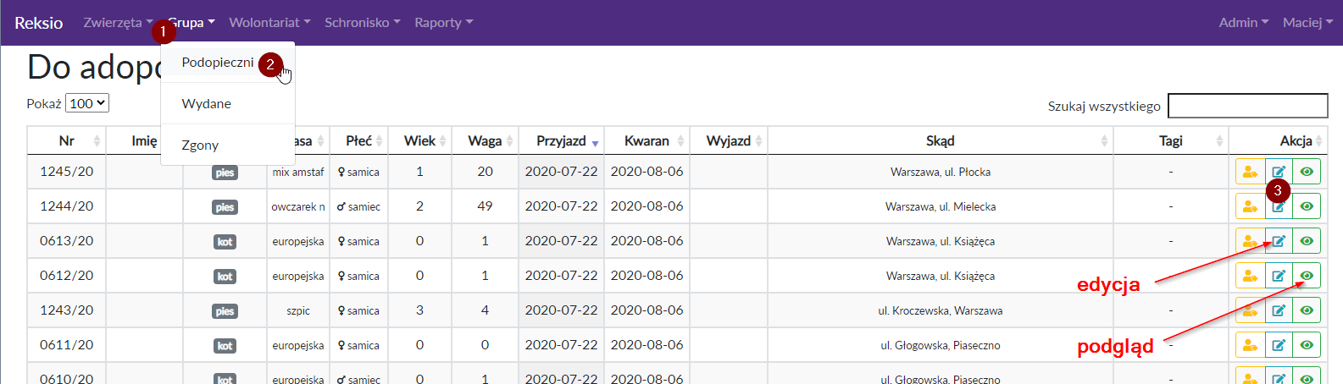
Task: Click Warszawa, ul. Płocka origin cell
Action: [941, 172]
